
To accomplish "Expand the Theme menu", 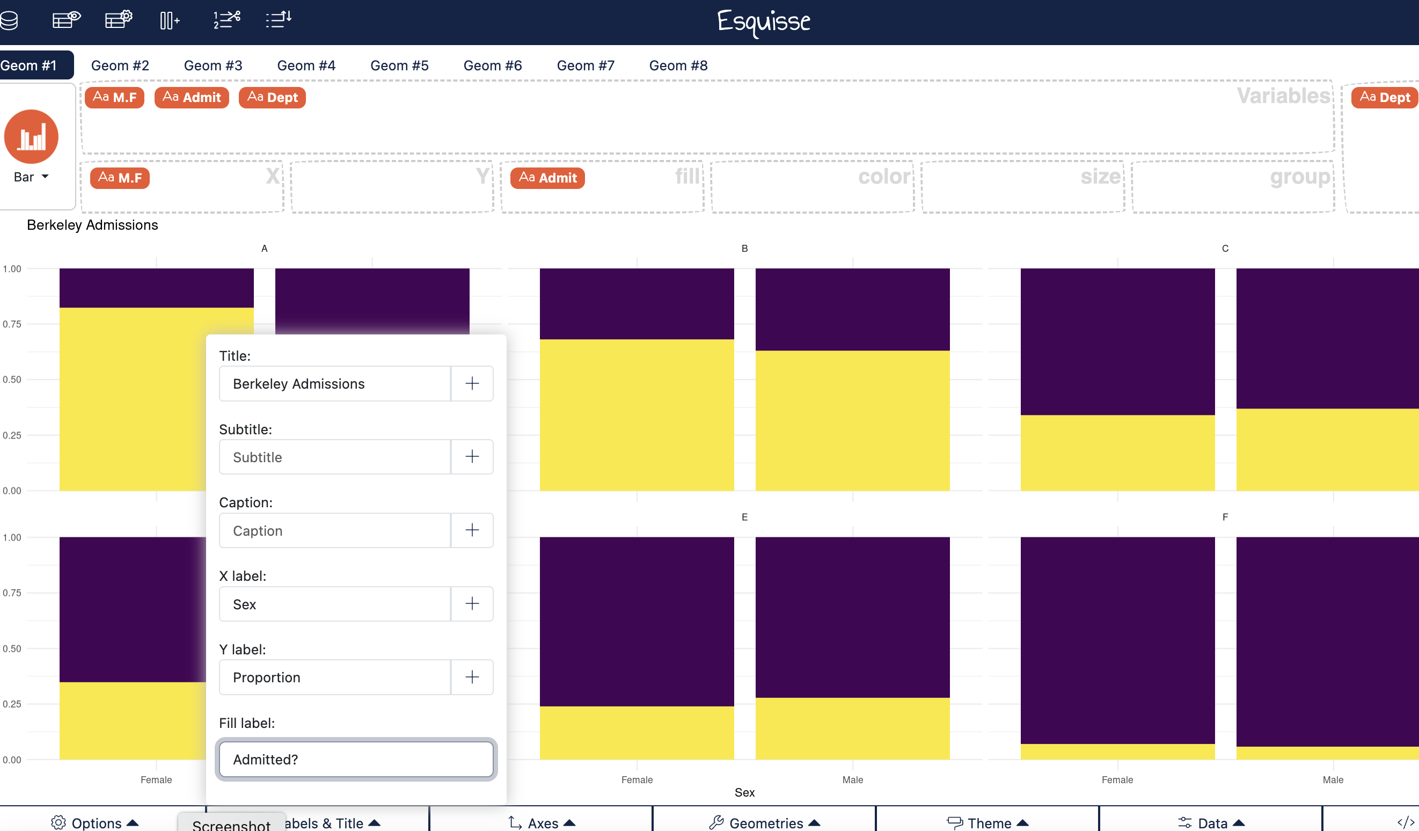I will 988,822.
